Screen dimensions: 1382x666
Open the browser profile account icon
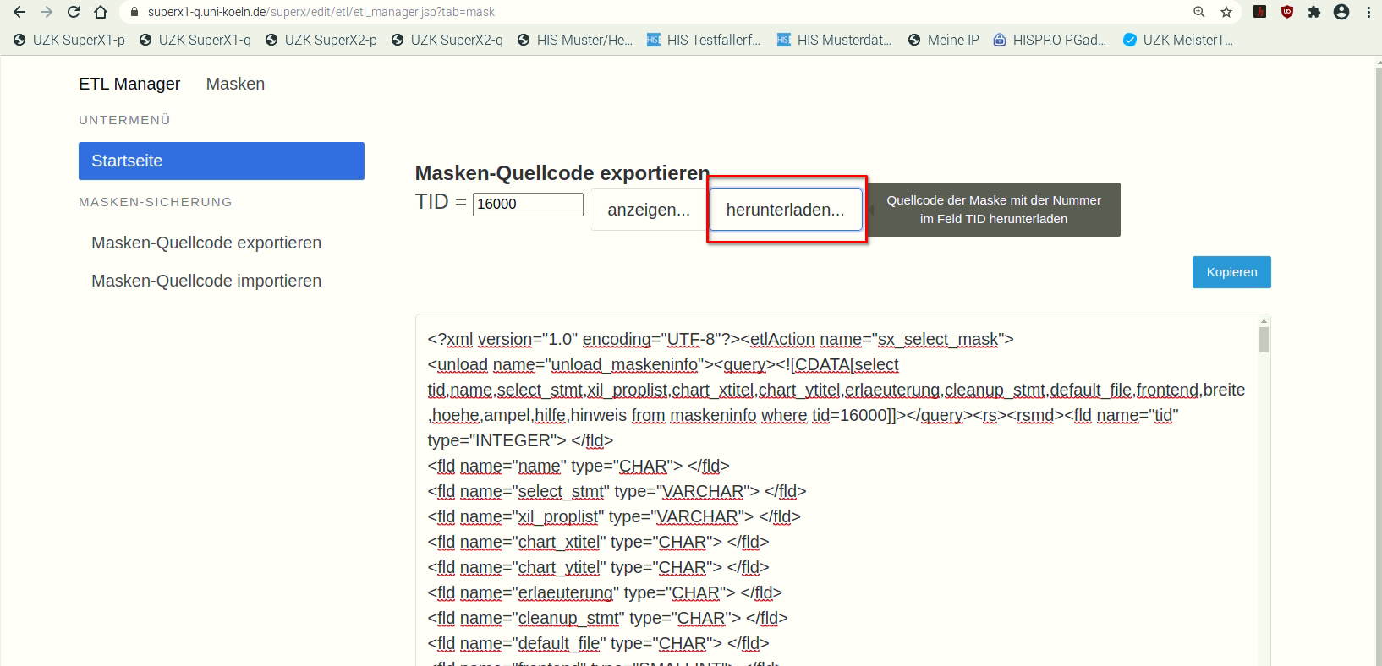click(1341, 12)
